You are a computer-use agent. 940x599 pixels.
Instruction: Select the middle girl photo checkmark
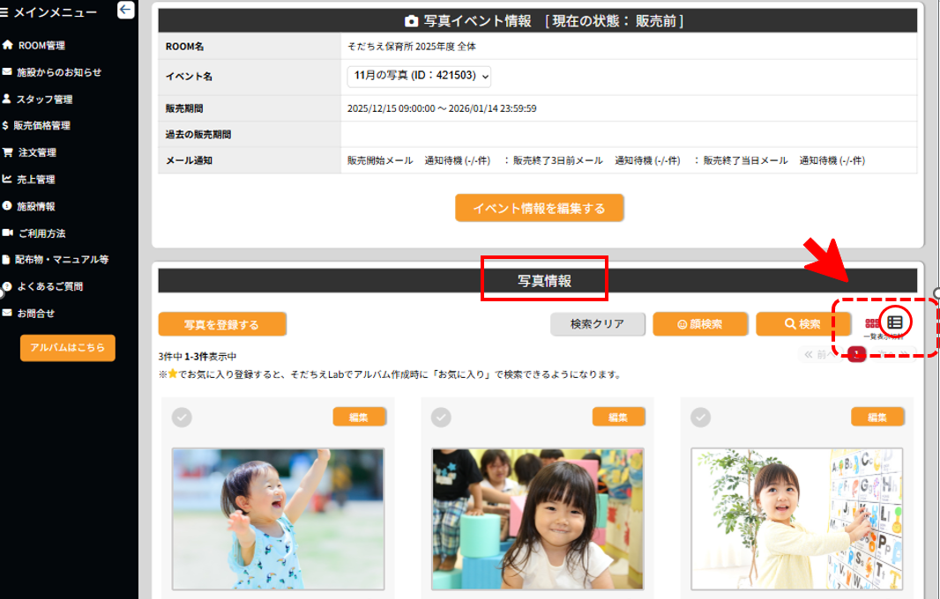441,418
